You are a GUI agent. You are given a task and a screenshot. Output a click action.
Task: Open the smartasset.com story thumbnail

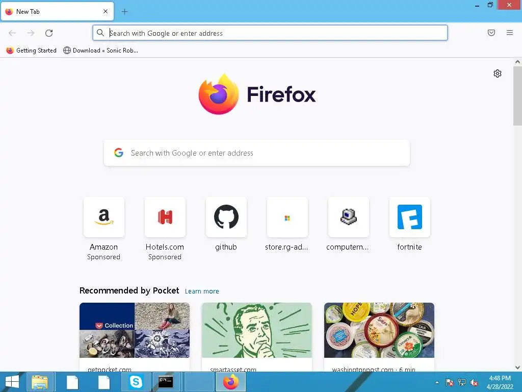tap(257, 330)
